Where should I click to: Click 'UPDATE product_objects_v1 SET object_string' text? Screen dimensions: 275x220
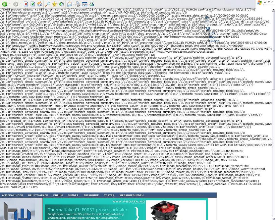(32, 10)
